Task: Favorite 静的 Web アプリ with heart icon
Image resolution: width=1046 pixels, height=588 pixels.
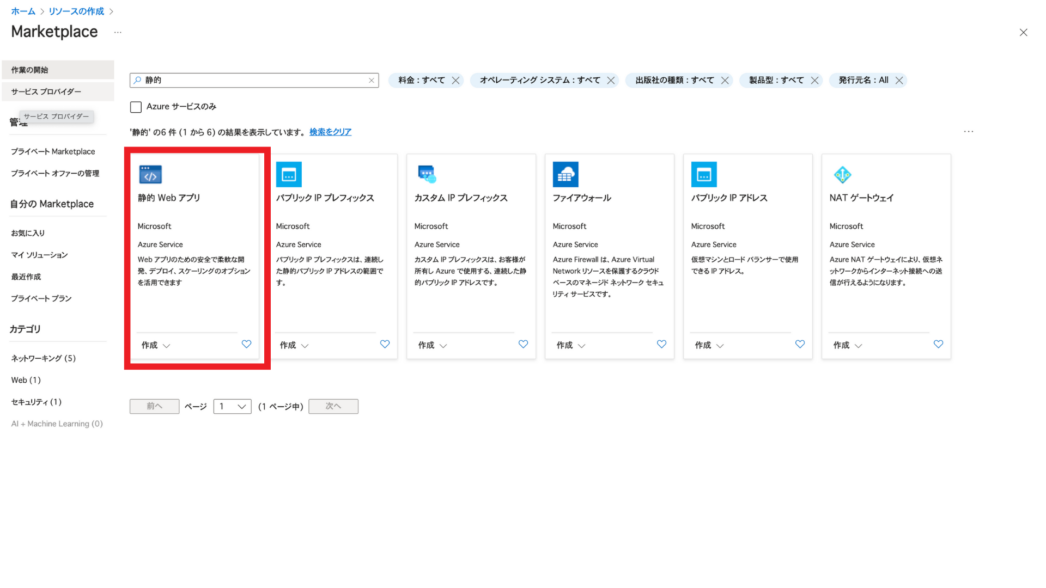Action: point(246,344)
